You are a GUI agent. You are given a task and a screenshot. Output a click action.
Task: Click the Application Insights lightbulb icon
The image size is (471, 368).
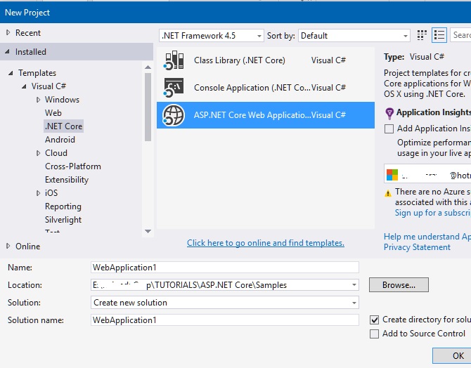[x=389, y=113]
